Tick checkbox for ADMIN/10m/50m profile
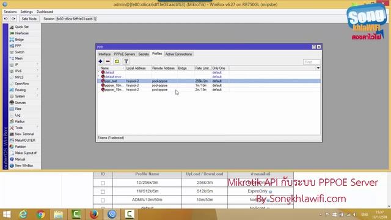This screenshot has width=391, height=220. point(103,200)
